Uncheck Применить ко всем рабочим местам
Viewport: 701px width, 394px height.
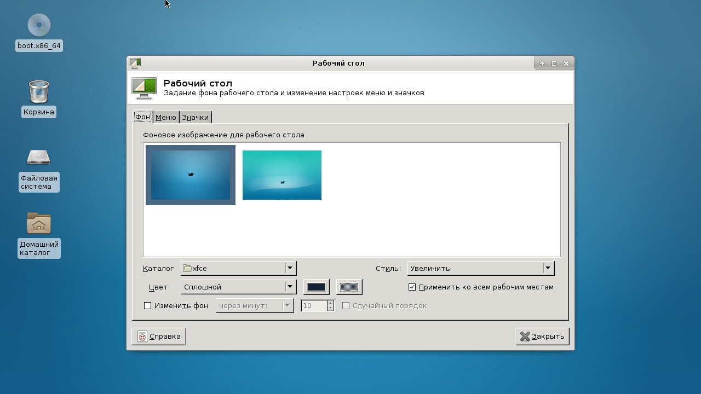click(412, 287)
